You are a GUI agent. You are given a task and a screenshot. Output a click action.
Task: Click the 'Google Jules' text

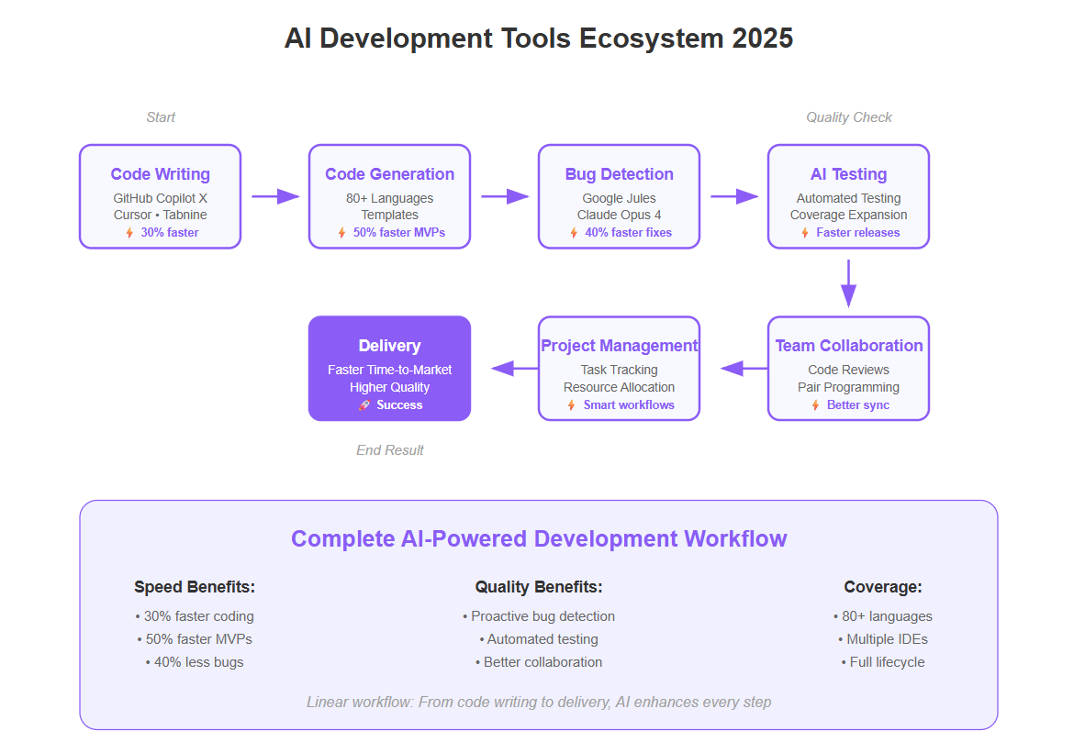[620, 198]
